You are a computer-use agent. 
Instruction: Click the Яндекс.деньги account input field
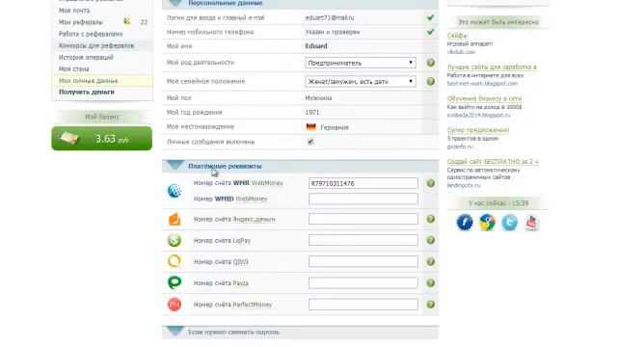(363, 219)
